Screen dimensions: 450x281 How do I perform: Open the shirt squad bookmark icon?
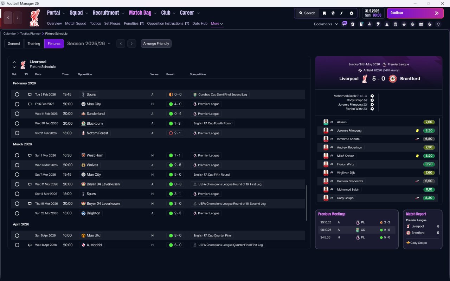(353, 24)
